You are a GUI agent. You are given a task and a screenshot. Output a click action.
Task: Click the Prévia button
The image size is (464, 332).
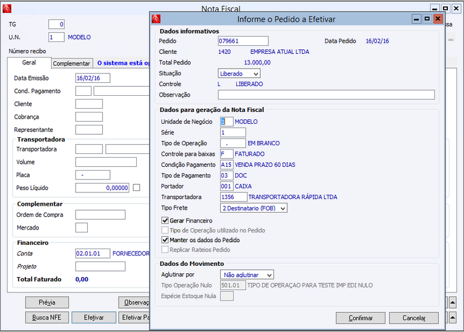pos(47,302)
